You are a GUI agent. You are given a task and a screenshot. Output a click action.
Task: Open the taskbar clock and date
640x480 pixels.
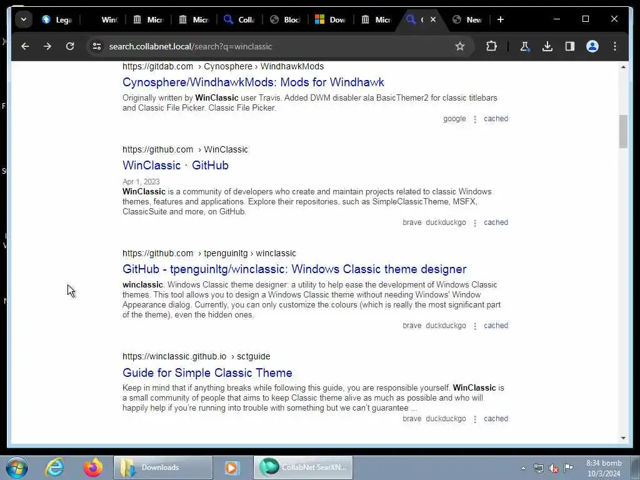pyautogui.click(x=604, y=468)
